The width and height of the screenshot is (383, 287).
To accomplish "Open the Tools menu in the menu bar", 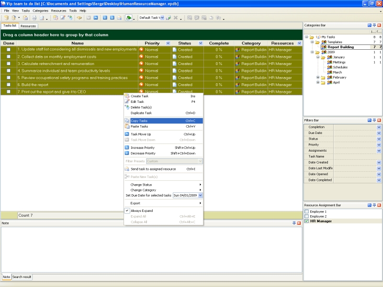I will point(73,10).
